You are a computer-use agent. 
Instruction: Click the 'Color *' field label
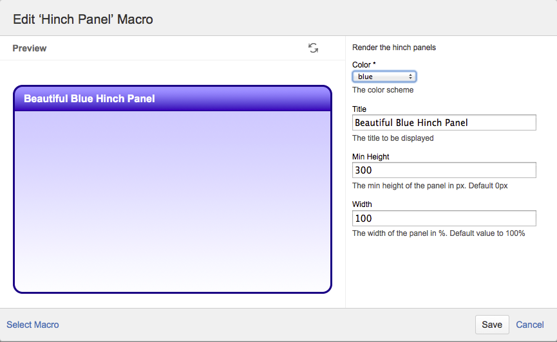[x=364, y=65]
